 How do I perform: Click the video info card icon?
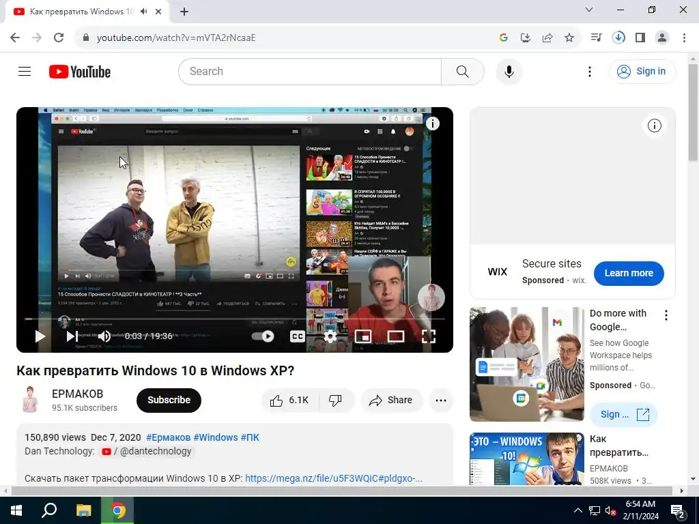pos(432,123)
